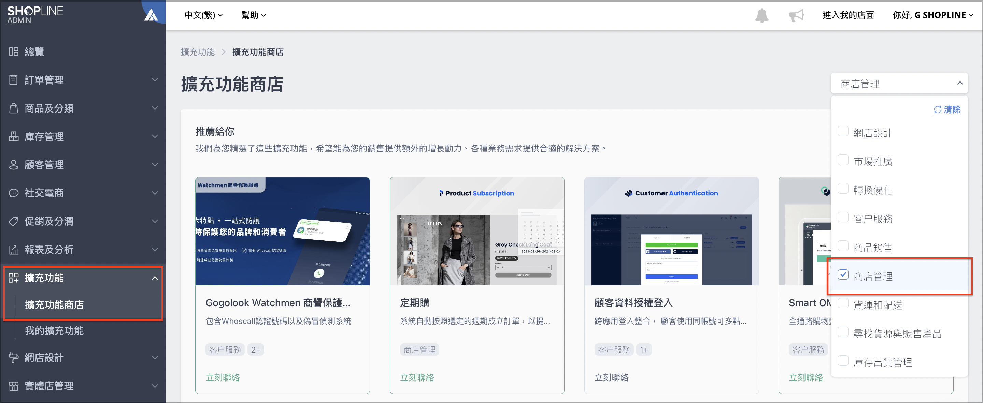Expand the 社交電商 sidebar section chevron

click(x=155, y=193)
